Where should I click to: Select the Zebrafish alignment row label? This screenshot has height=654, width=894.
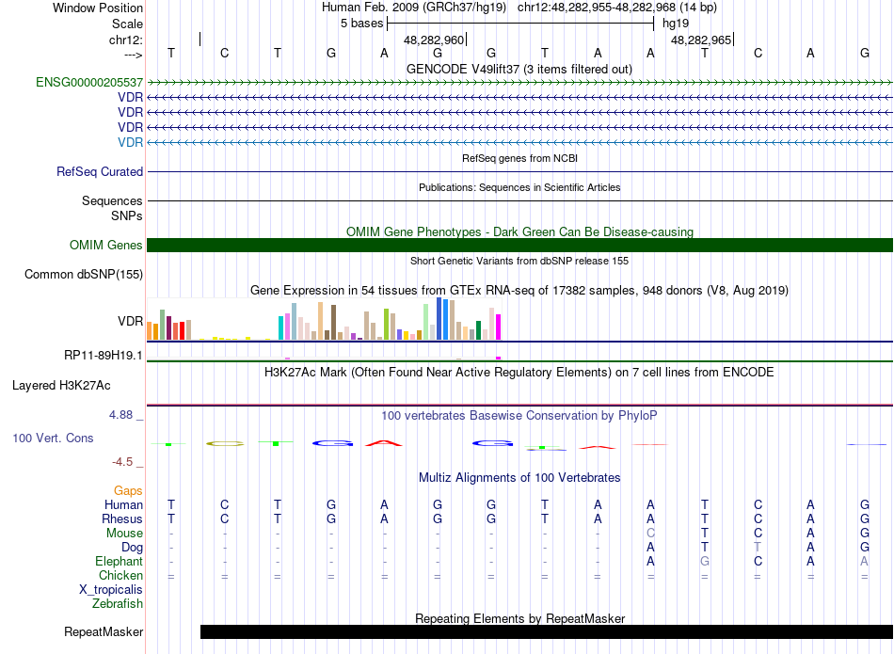[x=118, y=603]
